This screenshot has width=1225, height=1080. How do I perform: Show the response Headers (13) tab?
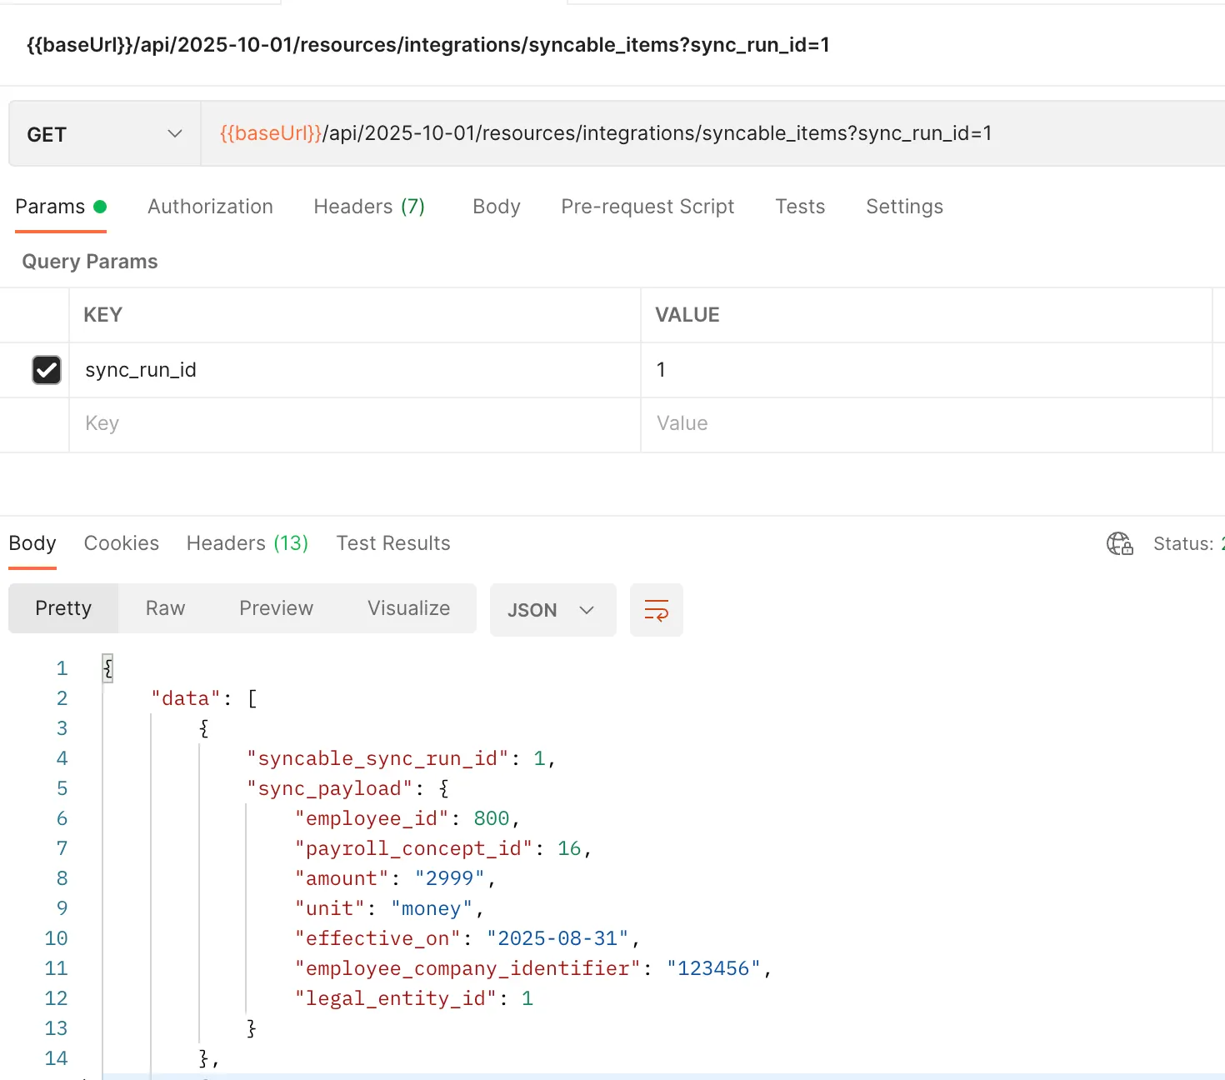click(x=247, y=543)
